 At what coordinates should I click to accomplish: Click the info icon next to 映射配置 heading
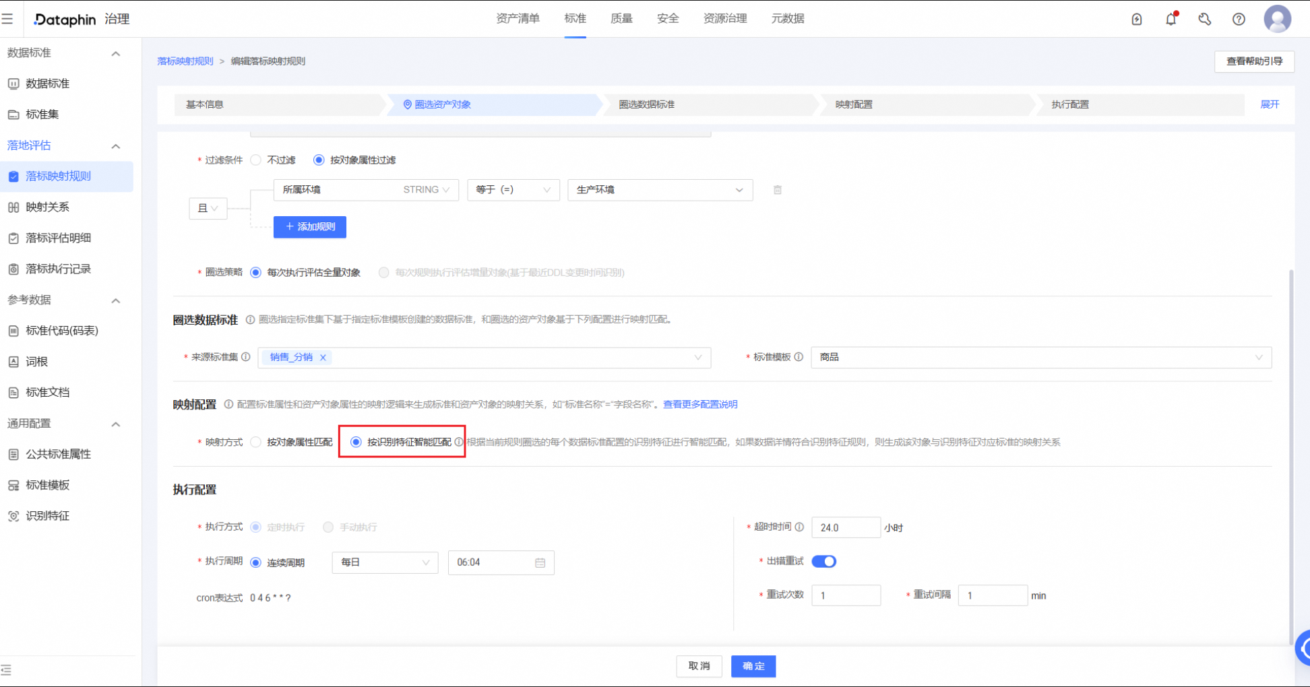[x=228, y=405]
